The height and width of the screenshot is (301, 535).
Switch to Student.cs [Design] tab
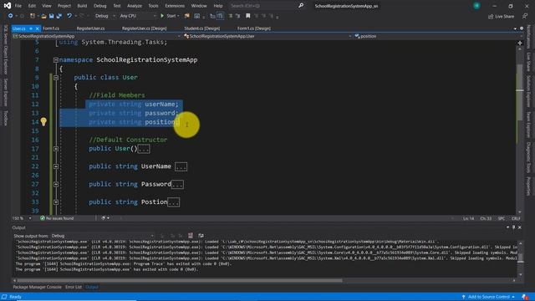pos(202,28)
